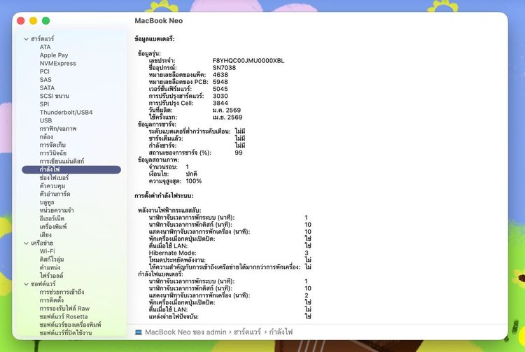Open กราฟิก/จอภาพ entry
The height and width of the screenshot is (352, 525).
pyautogui.click(x=58, y=129)
